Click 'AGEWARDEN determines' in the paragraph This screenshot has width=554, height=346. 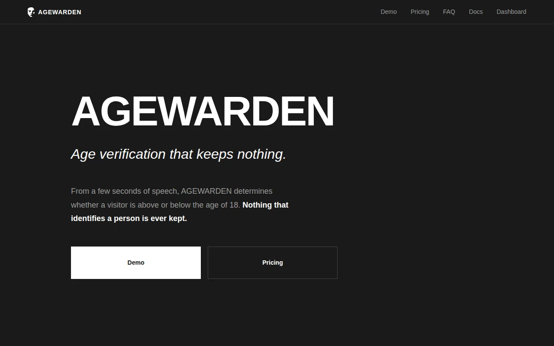tap(227, 191)
